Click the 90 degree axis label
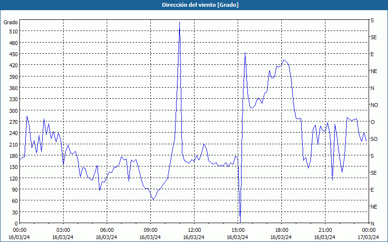Screen dimensions: 388x242 [15, 190]
